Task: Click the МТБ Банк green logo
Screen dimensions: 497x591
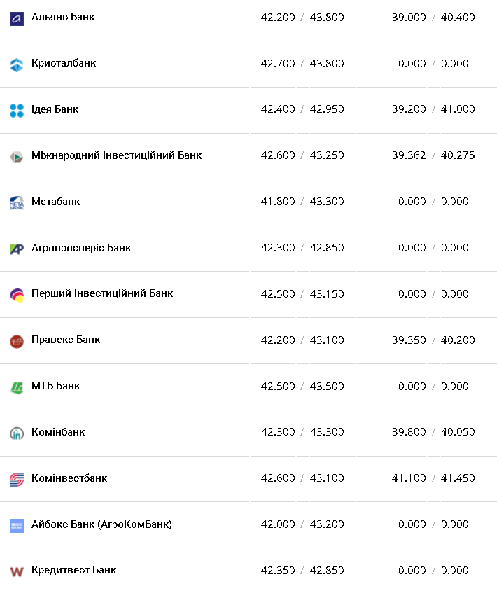Action: pos(17,387)
